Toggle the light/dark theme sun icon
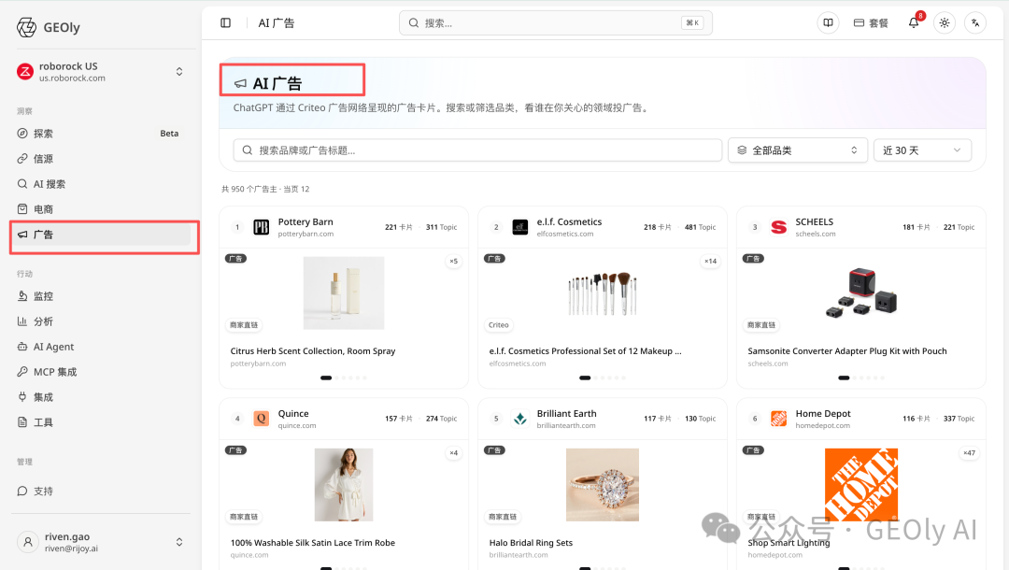1009x570 pixels. [x=944, y=23]
